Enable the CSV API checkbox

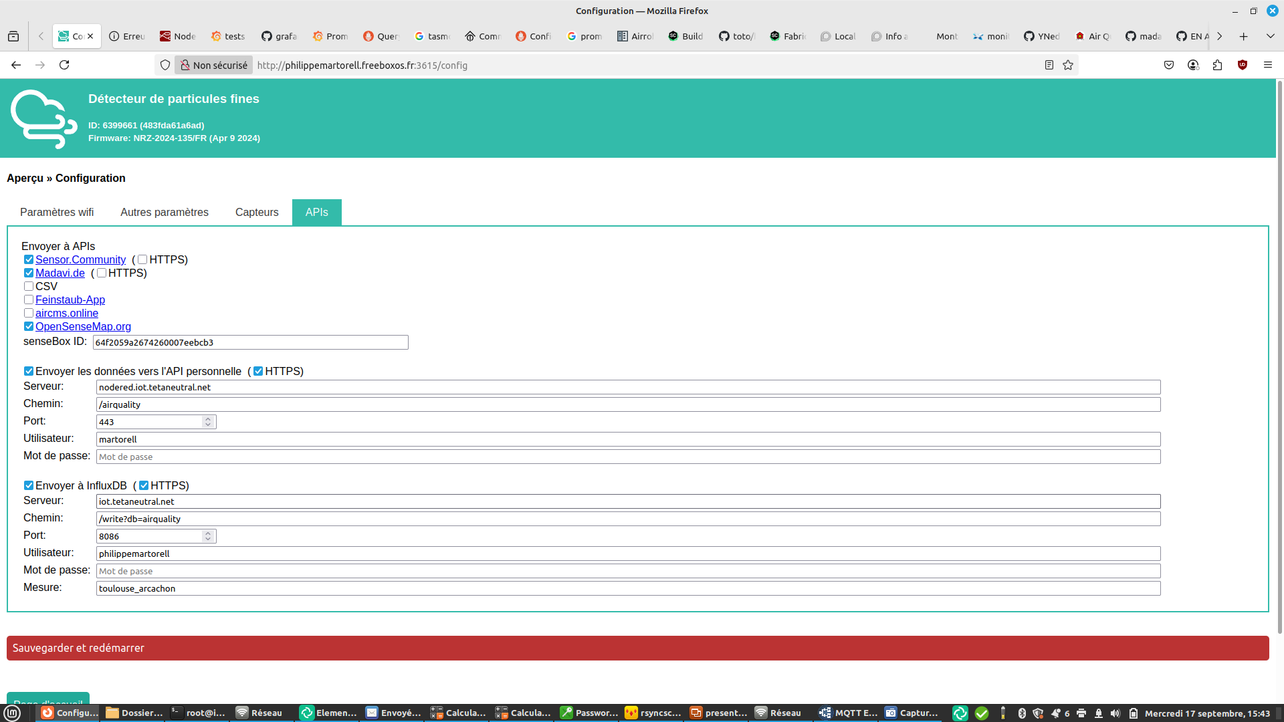(x=29, y=286)
